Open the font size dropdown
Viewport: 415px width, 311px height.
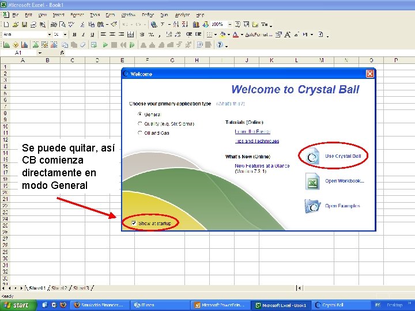(65, 35)
